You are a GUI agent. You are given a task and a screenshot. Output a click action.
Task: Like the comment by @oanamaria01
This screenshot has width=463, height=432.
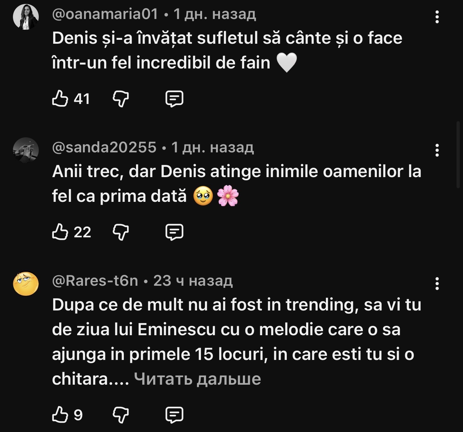tap(60, 99)
